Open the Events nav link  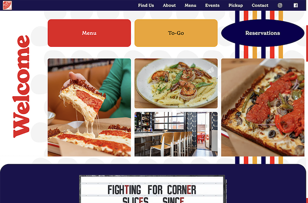click(x=212, y=5)
